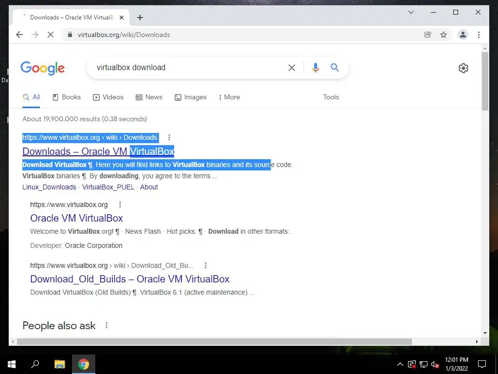498x374 pixels.
Task: Open the search Tools button
Action: click(331, 97)
